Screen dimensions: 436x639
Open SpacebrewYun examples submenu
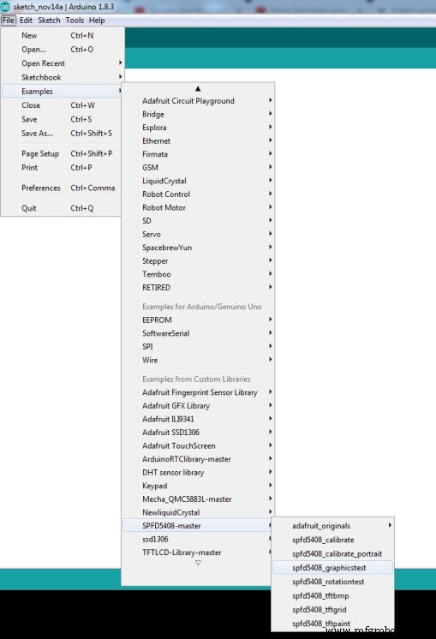(x=198, y=248)
